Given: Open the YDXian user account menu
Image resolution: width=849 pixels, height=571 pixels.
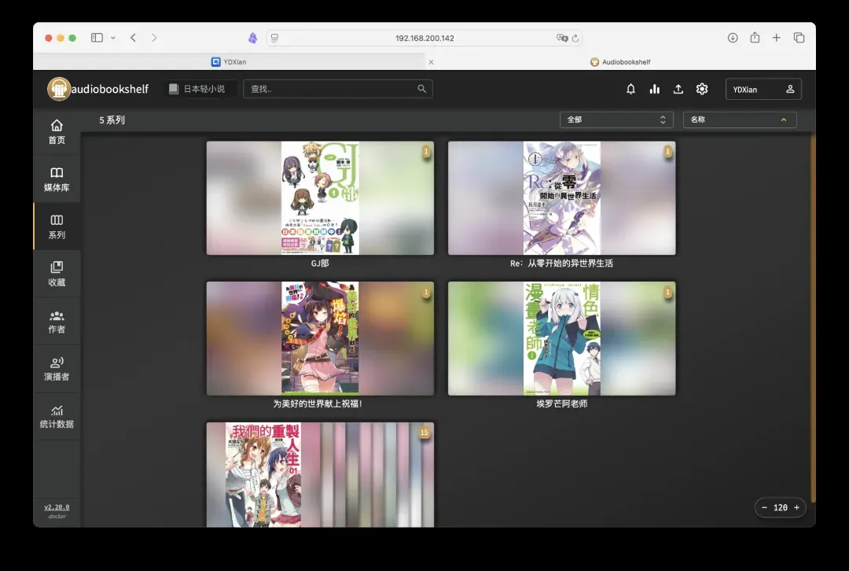Looking at the screenshot, I should pyautogui.click(x=763, y=89).
